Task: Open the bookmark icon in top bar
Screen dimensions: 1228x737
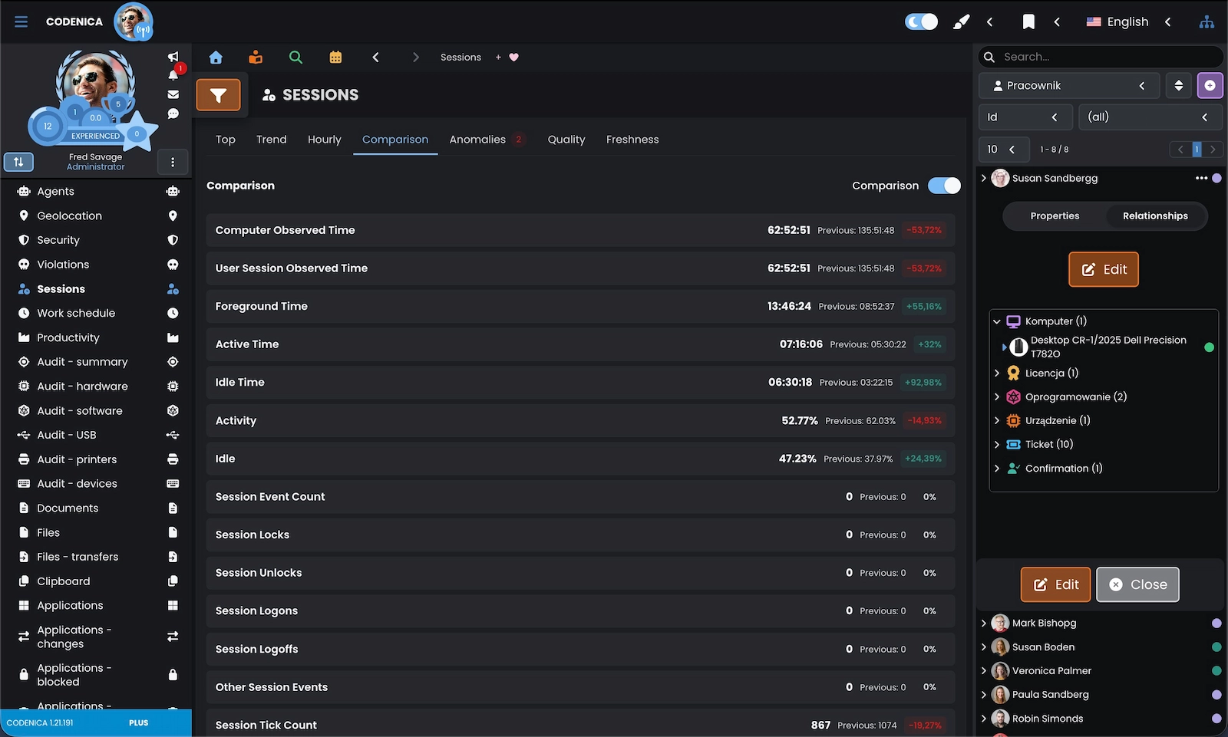Action: (1028, 22)
